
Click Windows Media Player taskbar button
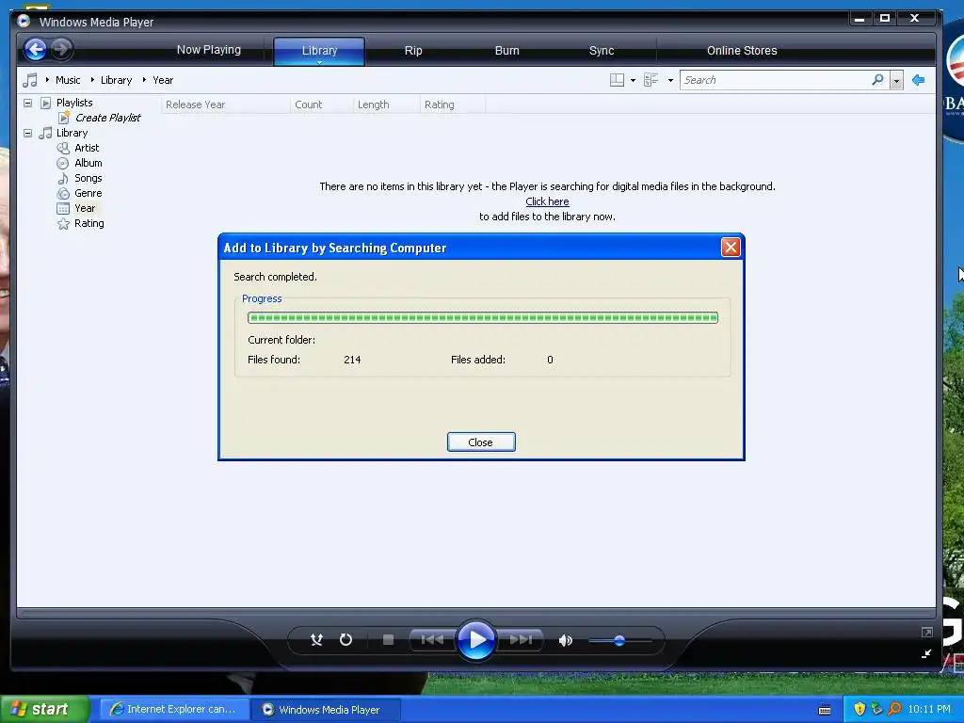tap(326, 710)
